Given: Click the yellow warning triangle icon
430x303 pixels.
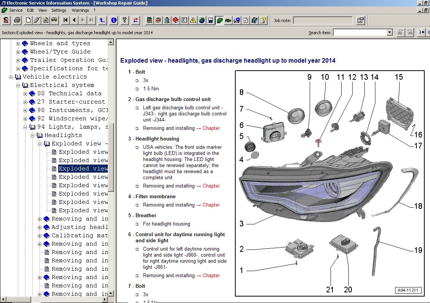Looking at the screenshot, I should [193, 20].
